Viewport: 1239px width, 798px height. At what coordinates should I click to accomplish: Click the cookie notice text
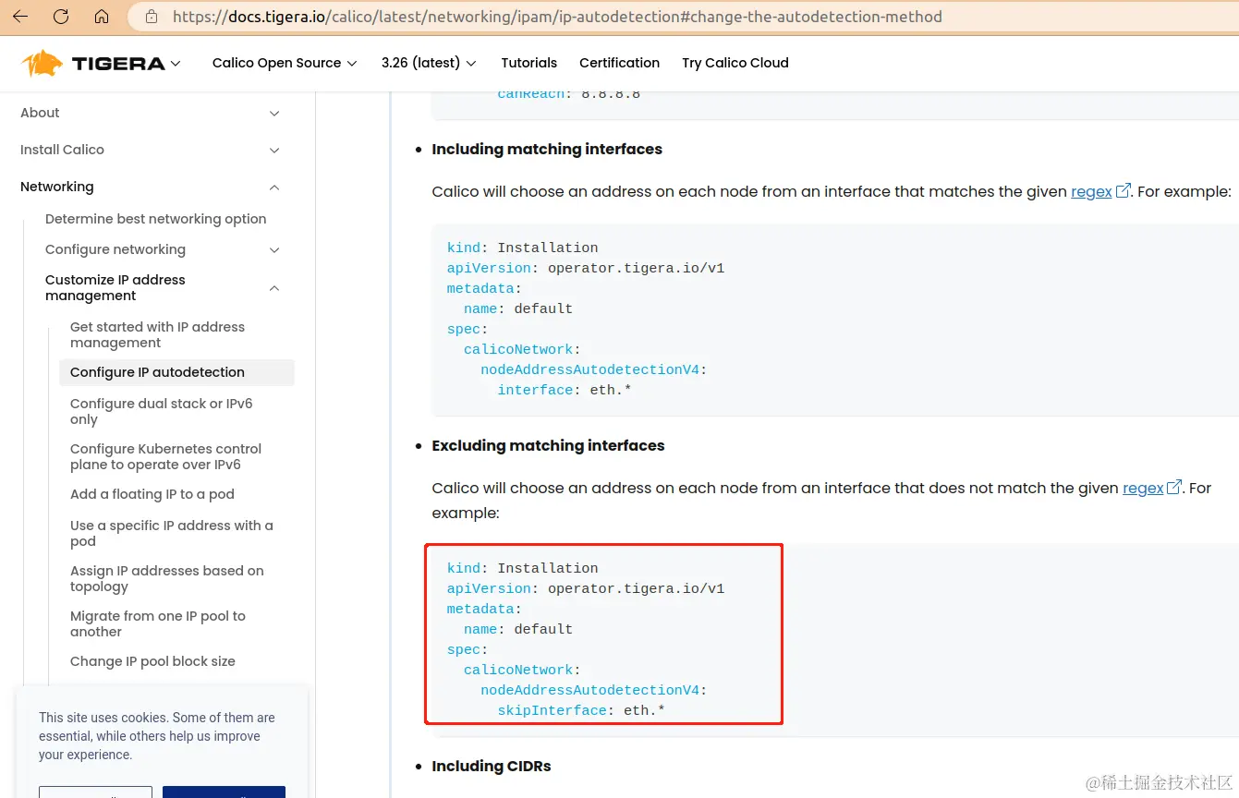pos(157,736)
